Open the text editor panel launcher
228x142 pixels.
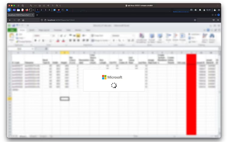click(23, 10)
